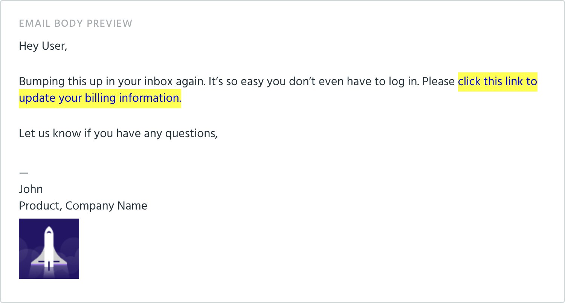Select the signature name "John"

pos(31,189)
